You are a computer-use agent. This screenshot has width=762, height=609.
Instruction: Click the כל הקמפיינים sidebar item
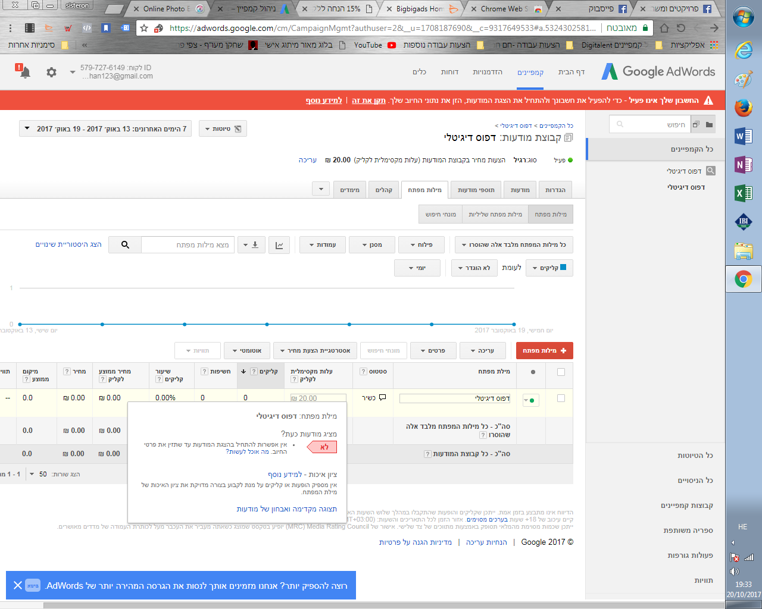[x=655, y=149]
